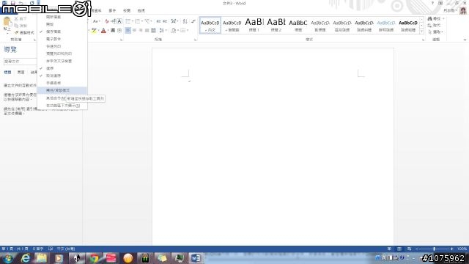The image size is (469, 264).
Task: Expand the Numbering dropdown arrow
Action: coord(141,21)
